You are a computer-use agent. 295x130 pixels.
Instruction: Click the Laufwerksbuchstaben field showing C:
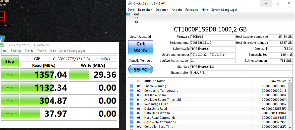(x=213, y=61)
